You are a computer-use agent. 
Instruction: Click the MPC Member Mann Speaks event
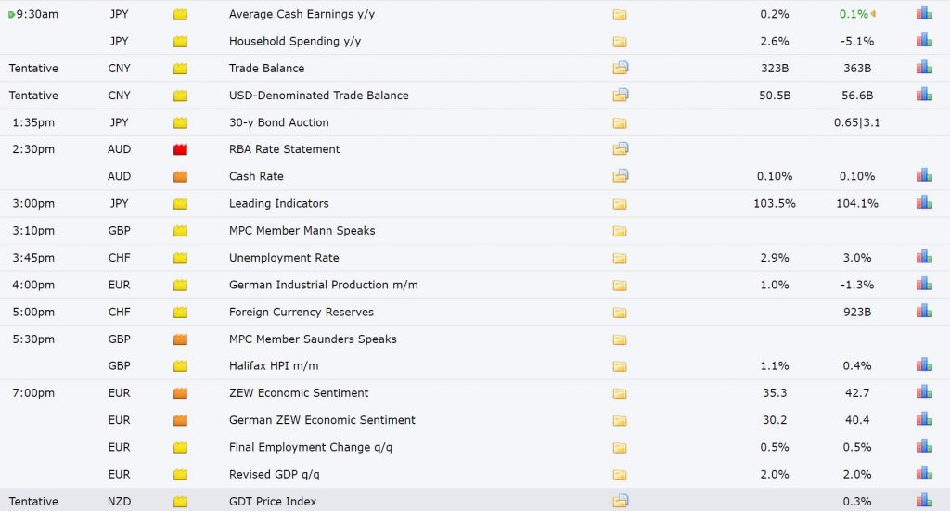coord(302,231)
